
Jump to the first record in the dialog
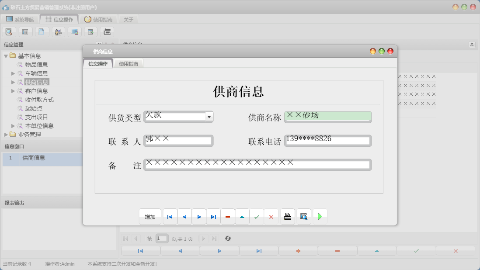170,216
